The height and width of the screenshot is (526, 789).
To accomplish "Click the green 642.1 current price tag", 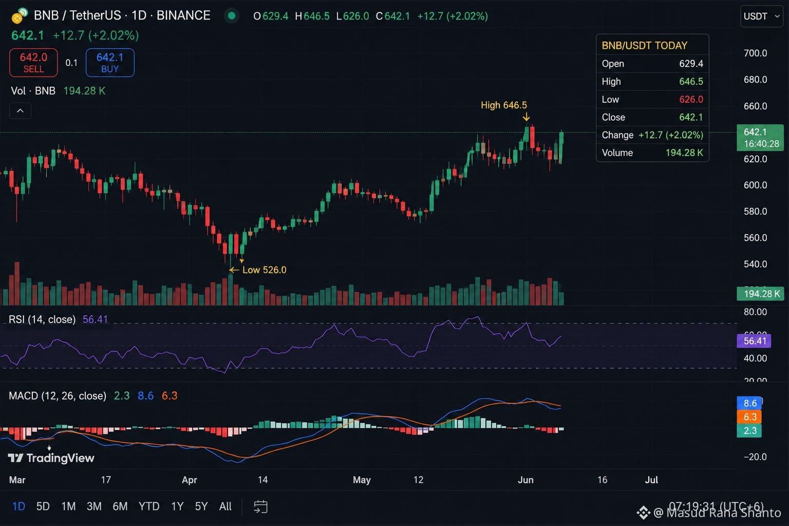I will point(760,138).
